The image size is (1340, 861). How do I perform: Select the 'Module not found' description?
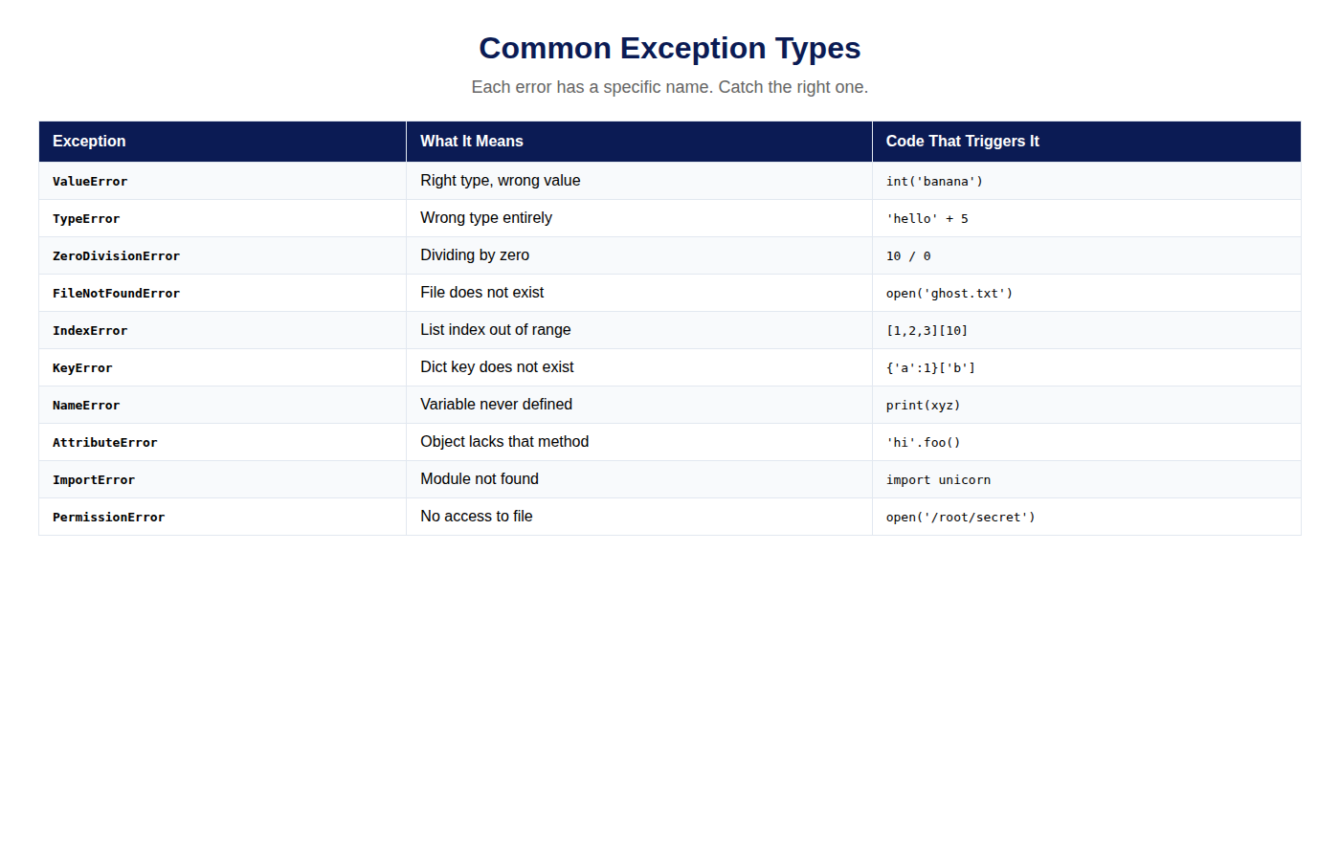click(480, 479)
